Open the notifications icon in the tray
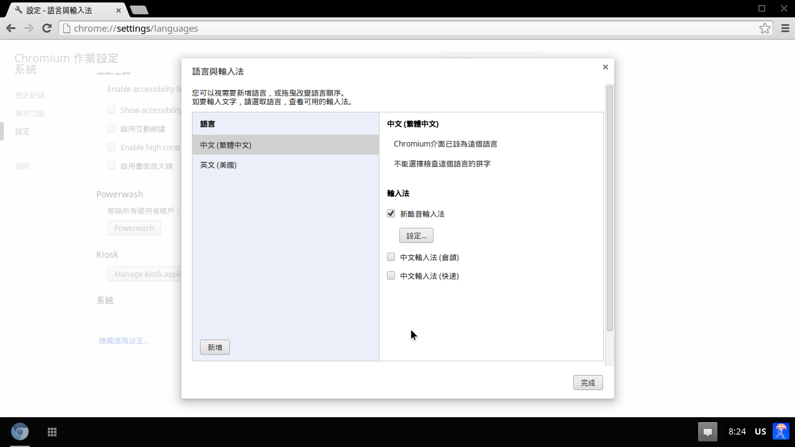Viewport: 795px width, 447px height. point(707,431)
